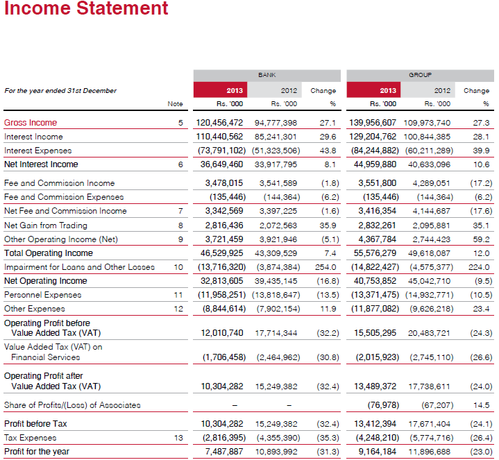Select the red Bank 2013 column header
This screenshot has width=499, height=460.
(x=220, y=90)
